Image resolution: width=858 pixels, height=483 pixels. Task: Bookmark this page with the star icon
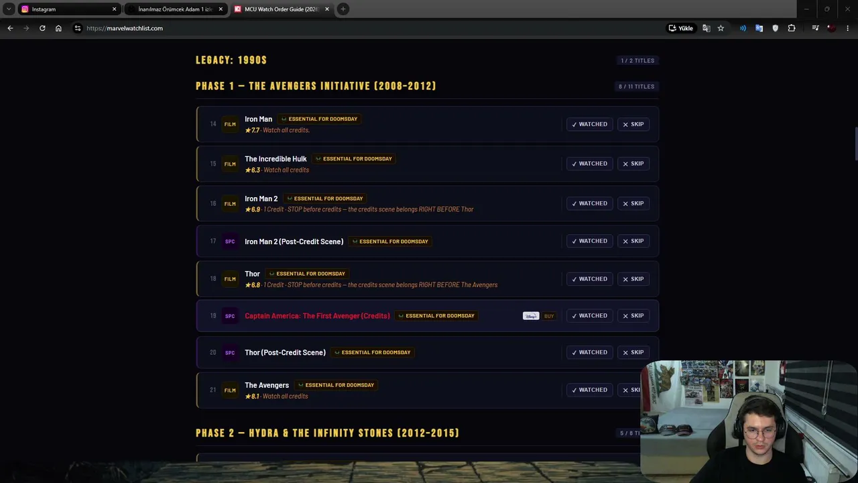click(721, 28)
